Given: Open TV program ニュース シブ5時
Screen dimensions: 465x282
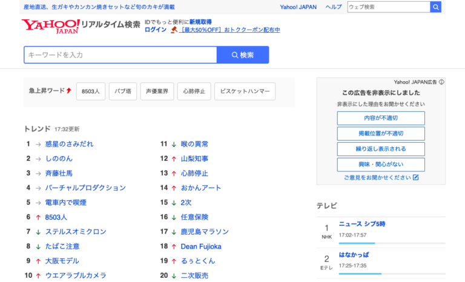Looking at the screenshot, I should [x=362, y=224].
